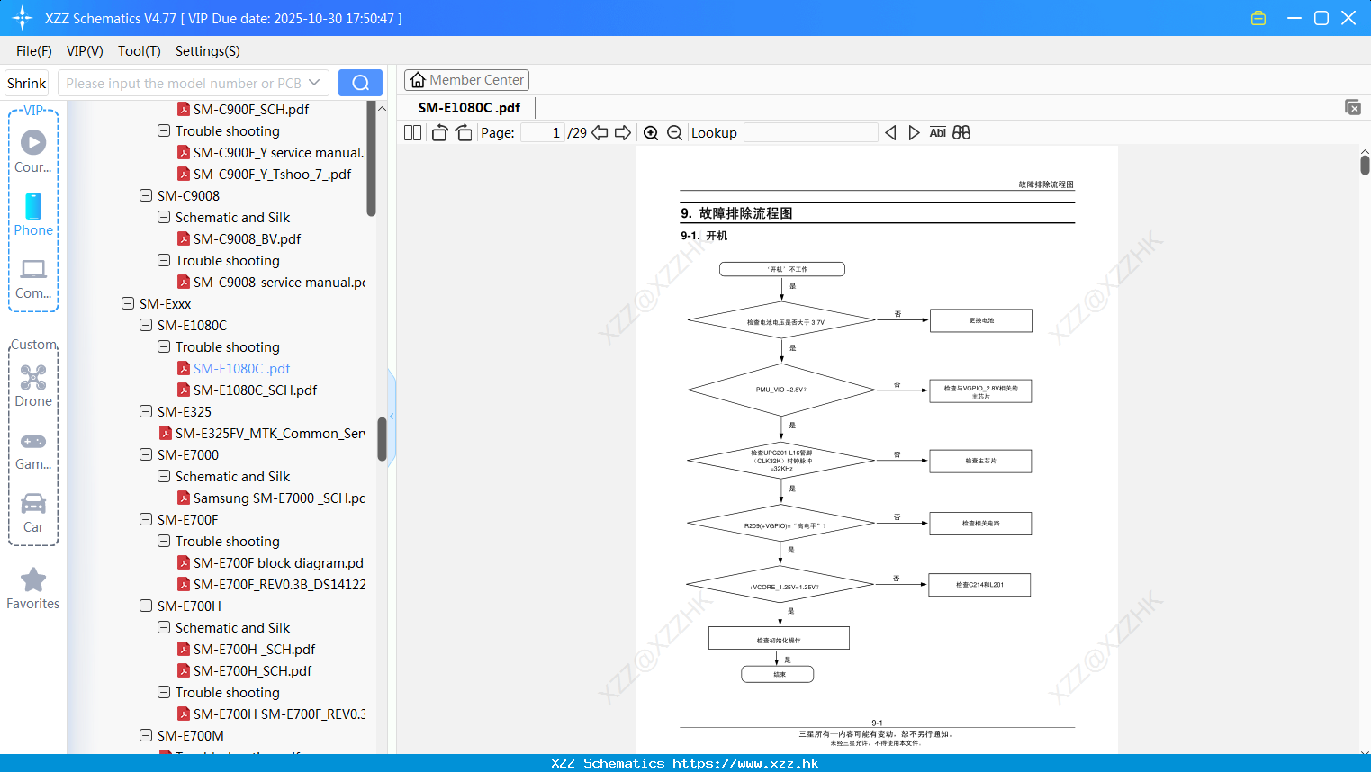1371x772 pixels.
Task: Open the VIP(V) menu
Action: [x=85, y=51]
